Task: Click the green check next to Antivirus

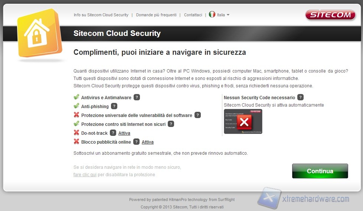Action: point(76,97)
